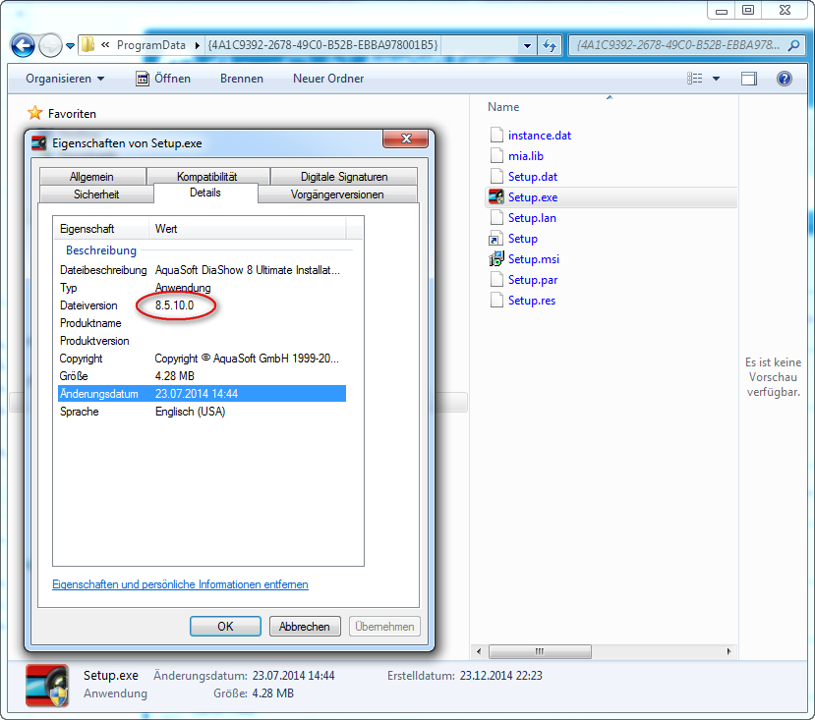Switch to the Sicherheit tab
The height and width of the screenshot is (720, 815).
pyautogui.click(x=96, y=194)
